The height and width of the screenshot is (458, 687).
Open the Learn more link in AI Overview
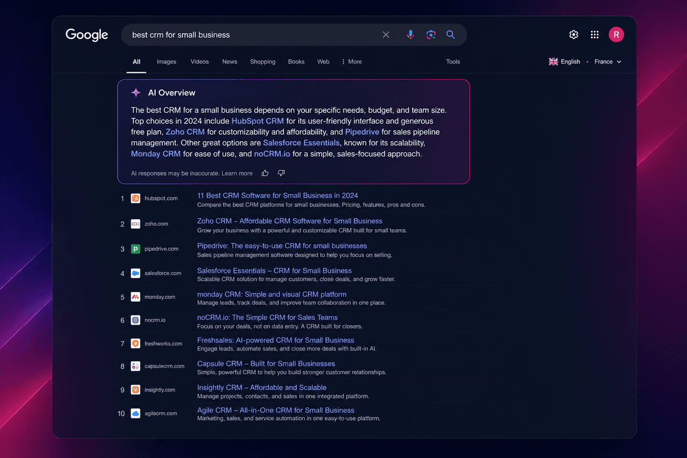(237, 173)
